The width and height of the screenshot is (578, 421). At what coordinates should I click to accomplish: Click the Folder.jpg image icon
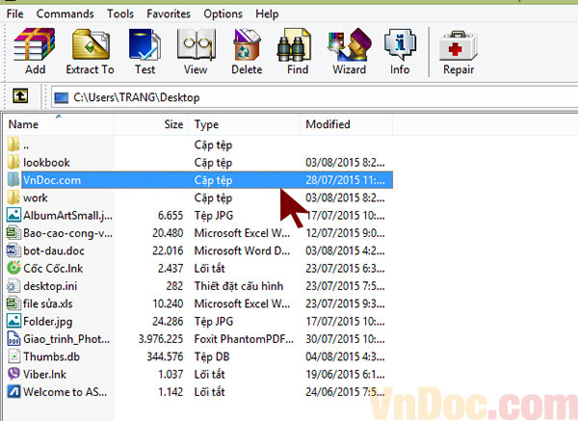pos(13,321)
